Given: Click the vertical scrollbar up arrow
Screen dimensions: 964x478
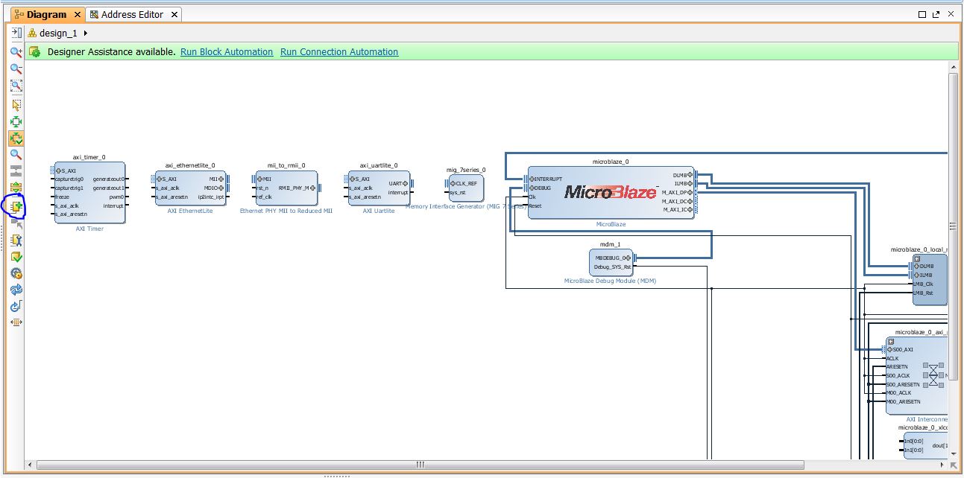Looking at the screenshot, I should 954,68.
